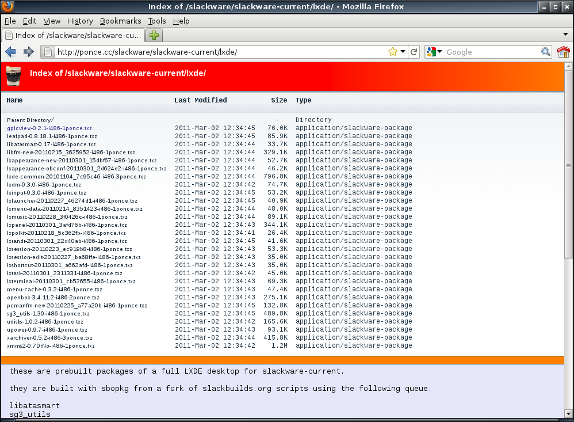Click the vertical scrollbar thumb

click(x=568, y=164)
